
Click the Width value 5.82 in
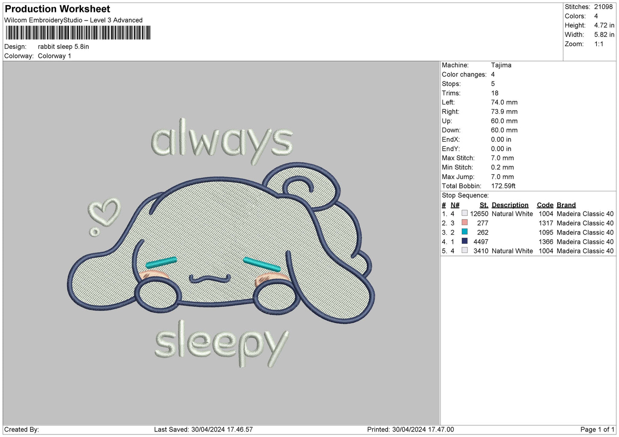pyautogui.click(x=604, y=35)
